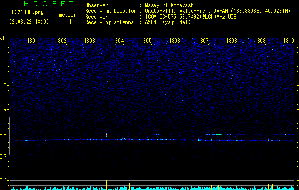The image size is (299, 190).
Task: Click the 0.7 frequency axis label
Action: (4, 157)
